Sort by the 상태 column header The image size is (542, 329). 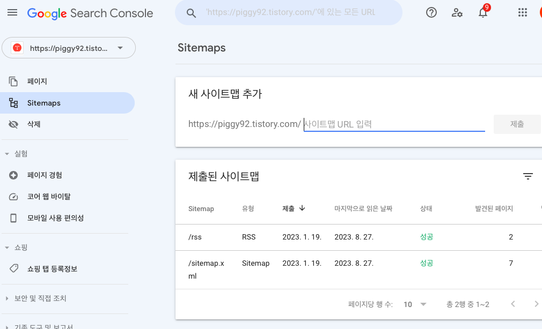[426, 209]
